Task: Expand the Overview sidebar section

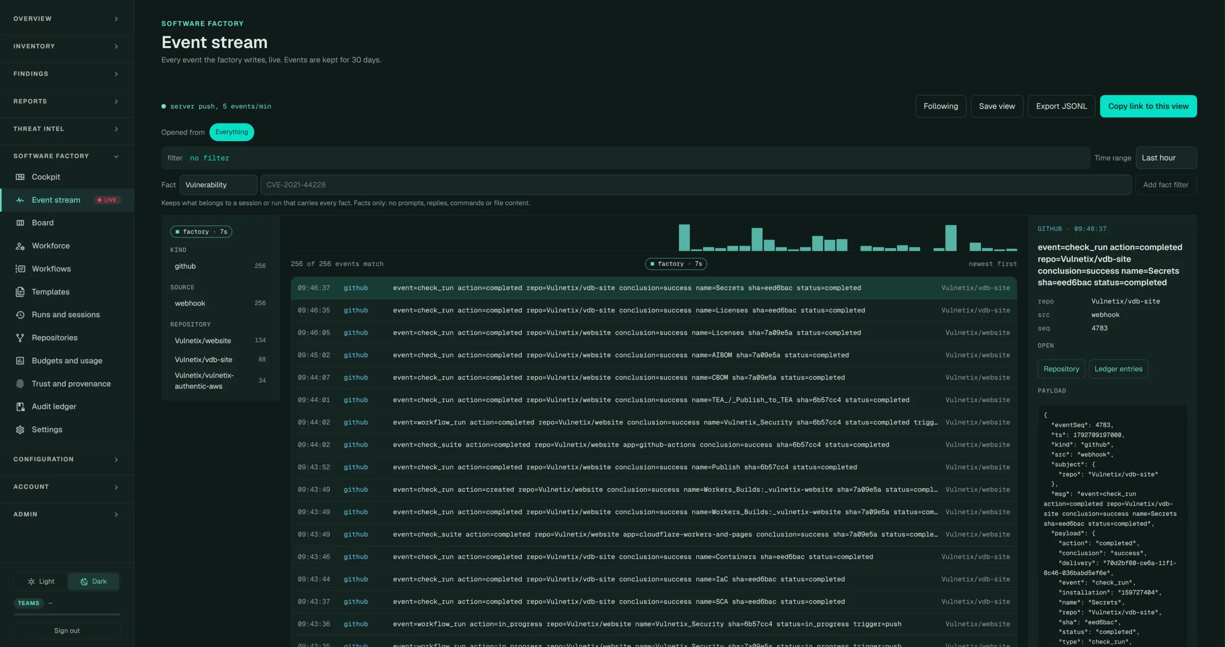Action: point(67,18)
